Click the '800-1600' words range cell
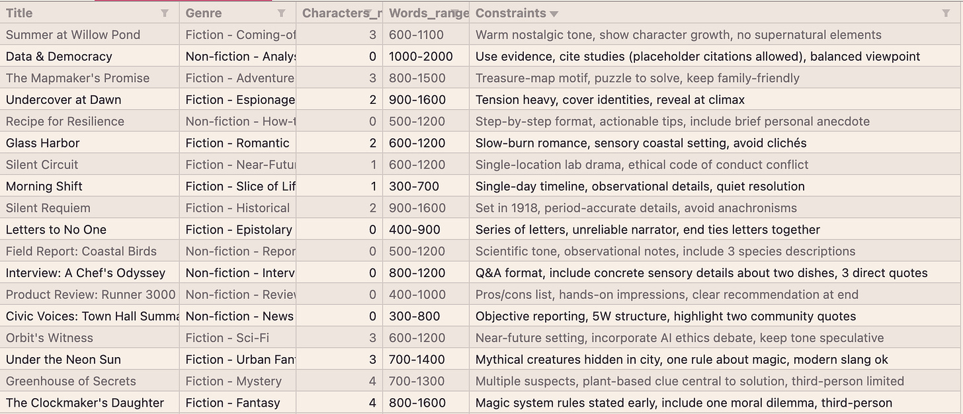963x414 pixels. [427, 403]
